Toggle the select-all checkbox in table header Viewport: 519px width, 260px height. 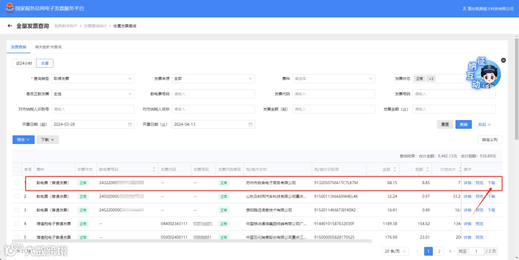click(17, 170)
